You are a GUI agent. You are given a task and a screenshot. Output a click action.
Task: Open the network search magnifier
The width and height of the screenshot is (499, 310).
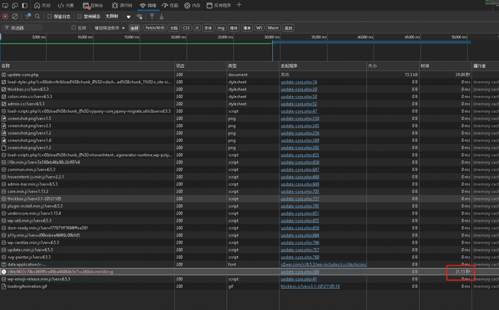point(38,16)
